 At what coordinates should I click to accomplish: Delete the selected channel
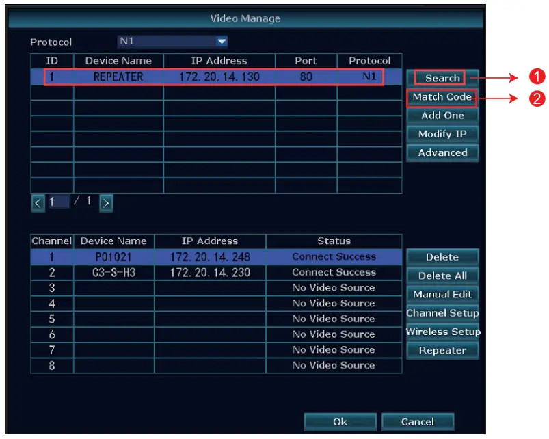pyautogui.click(x=442, y=257)
